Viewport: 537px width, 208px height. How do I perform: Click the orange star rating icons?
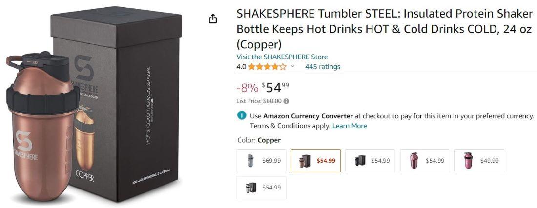(267, 67)
